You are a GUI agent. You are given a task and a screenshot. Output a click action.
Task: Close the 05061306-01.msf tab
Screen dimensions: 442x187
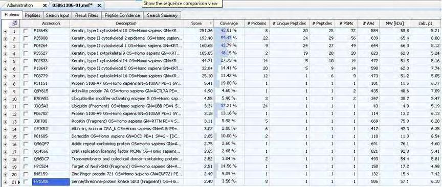coord(99,5)
